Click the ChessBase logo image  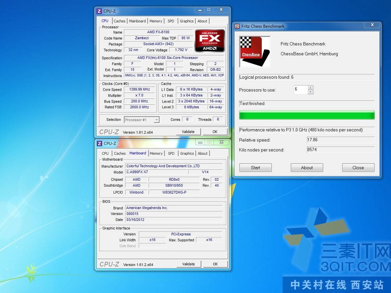[255, 52]
